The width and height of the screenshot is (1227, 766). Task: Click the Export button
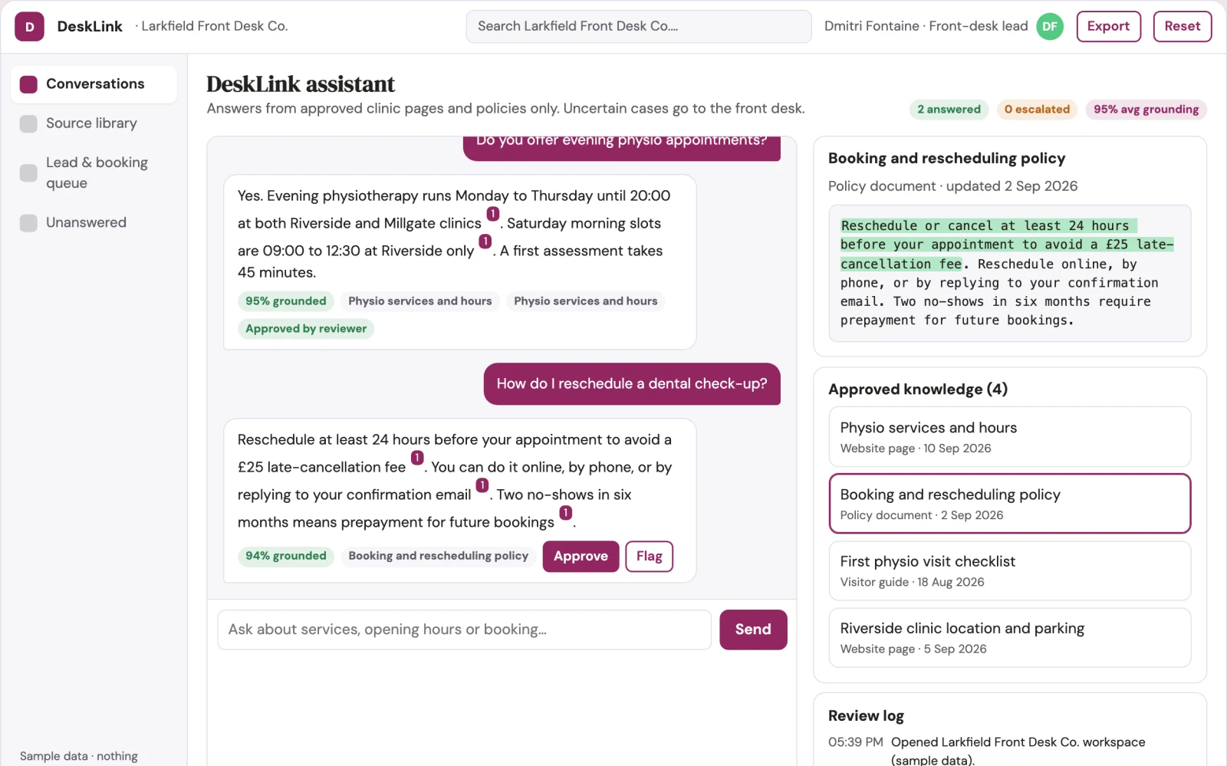click(1108, 26)
